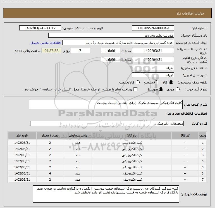Screen dimensions: 215x208
Task: Click the goods group field محصولات الکترونیکی
Action: click(x=107, y=123)
